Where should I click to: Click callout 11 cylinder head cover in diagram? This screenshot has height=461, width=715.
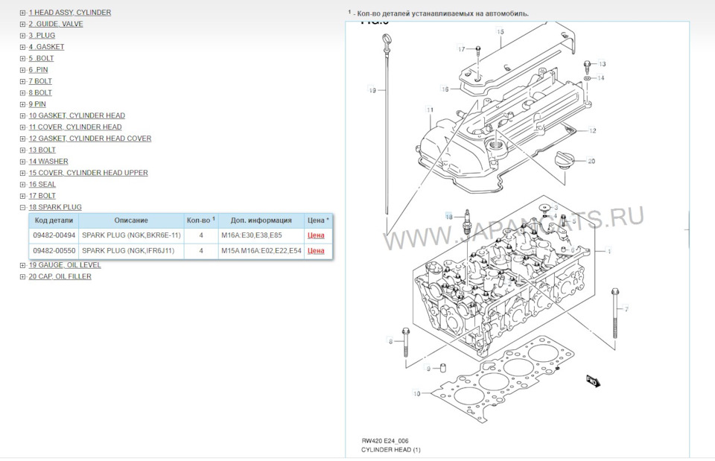[430, 109]
